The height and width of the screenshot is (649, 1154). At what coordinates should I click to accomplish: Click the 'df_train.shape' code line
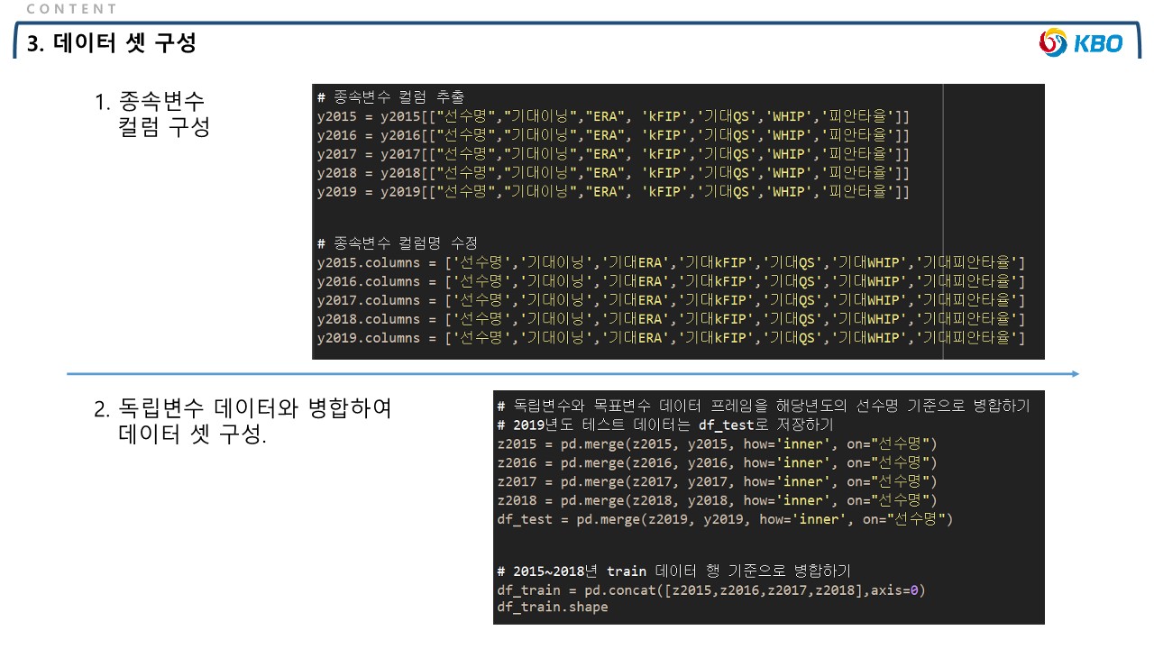click(553, 608)
